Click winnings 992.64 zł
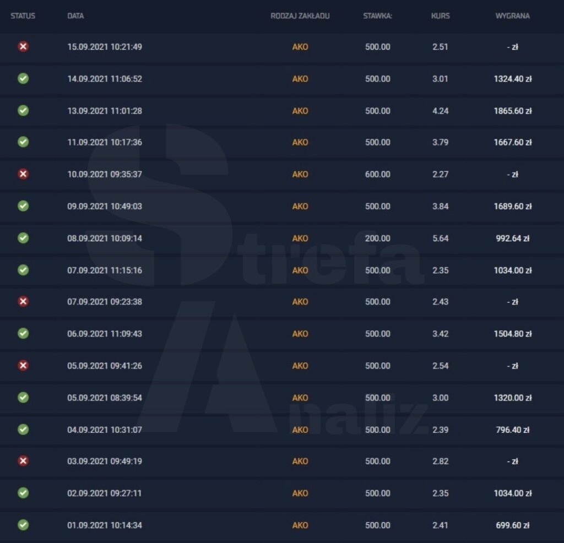564x543 pixels. (x=513, y=238)
